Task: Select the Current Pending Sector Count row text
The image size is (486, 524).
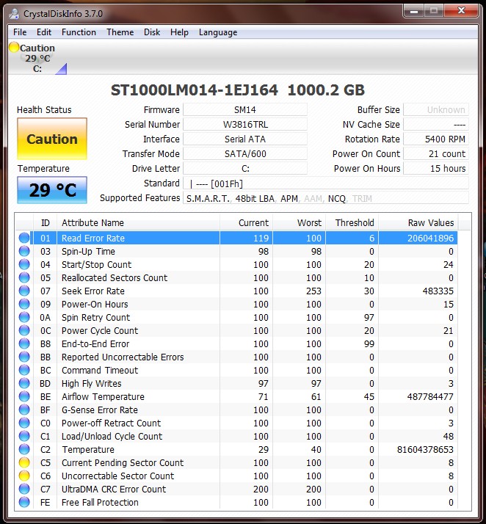Action: click(x=123, y=462)
